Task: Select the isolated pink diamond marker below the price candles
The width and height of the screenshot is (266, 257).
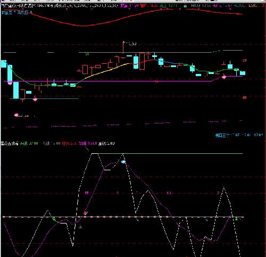Action: 16,115
